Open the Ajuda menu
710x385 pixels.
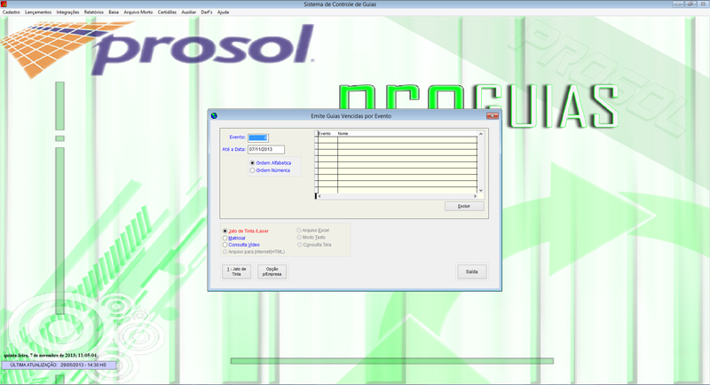(x=224, y=12)
